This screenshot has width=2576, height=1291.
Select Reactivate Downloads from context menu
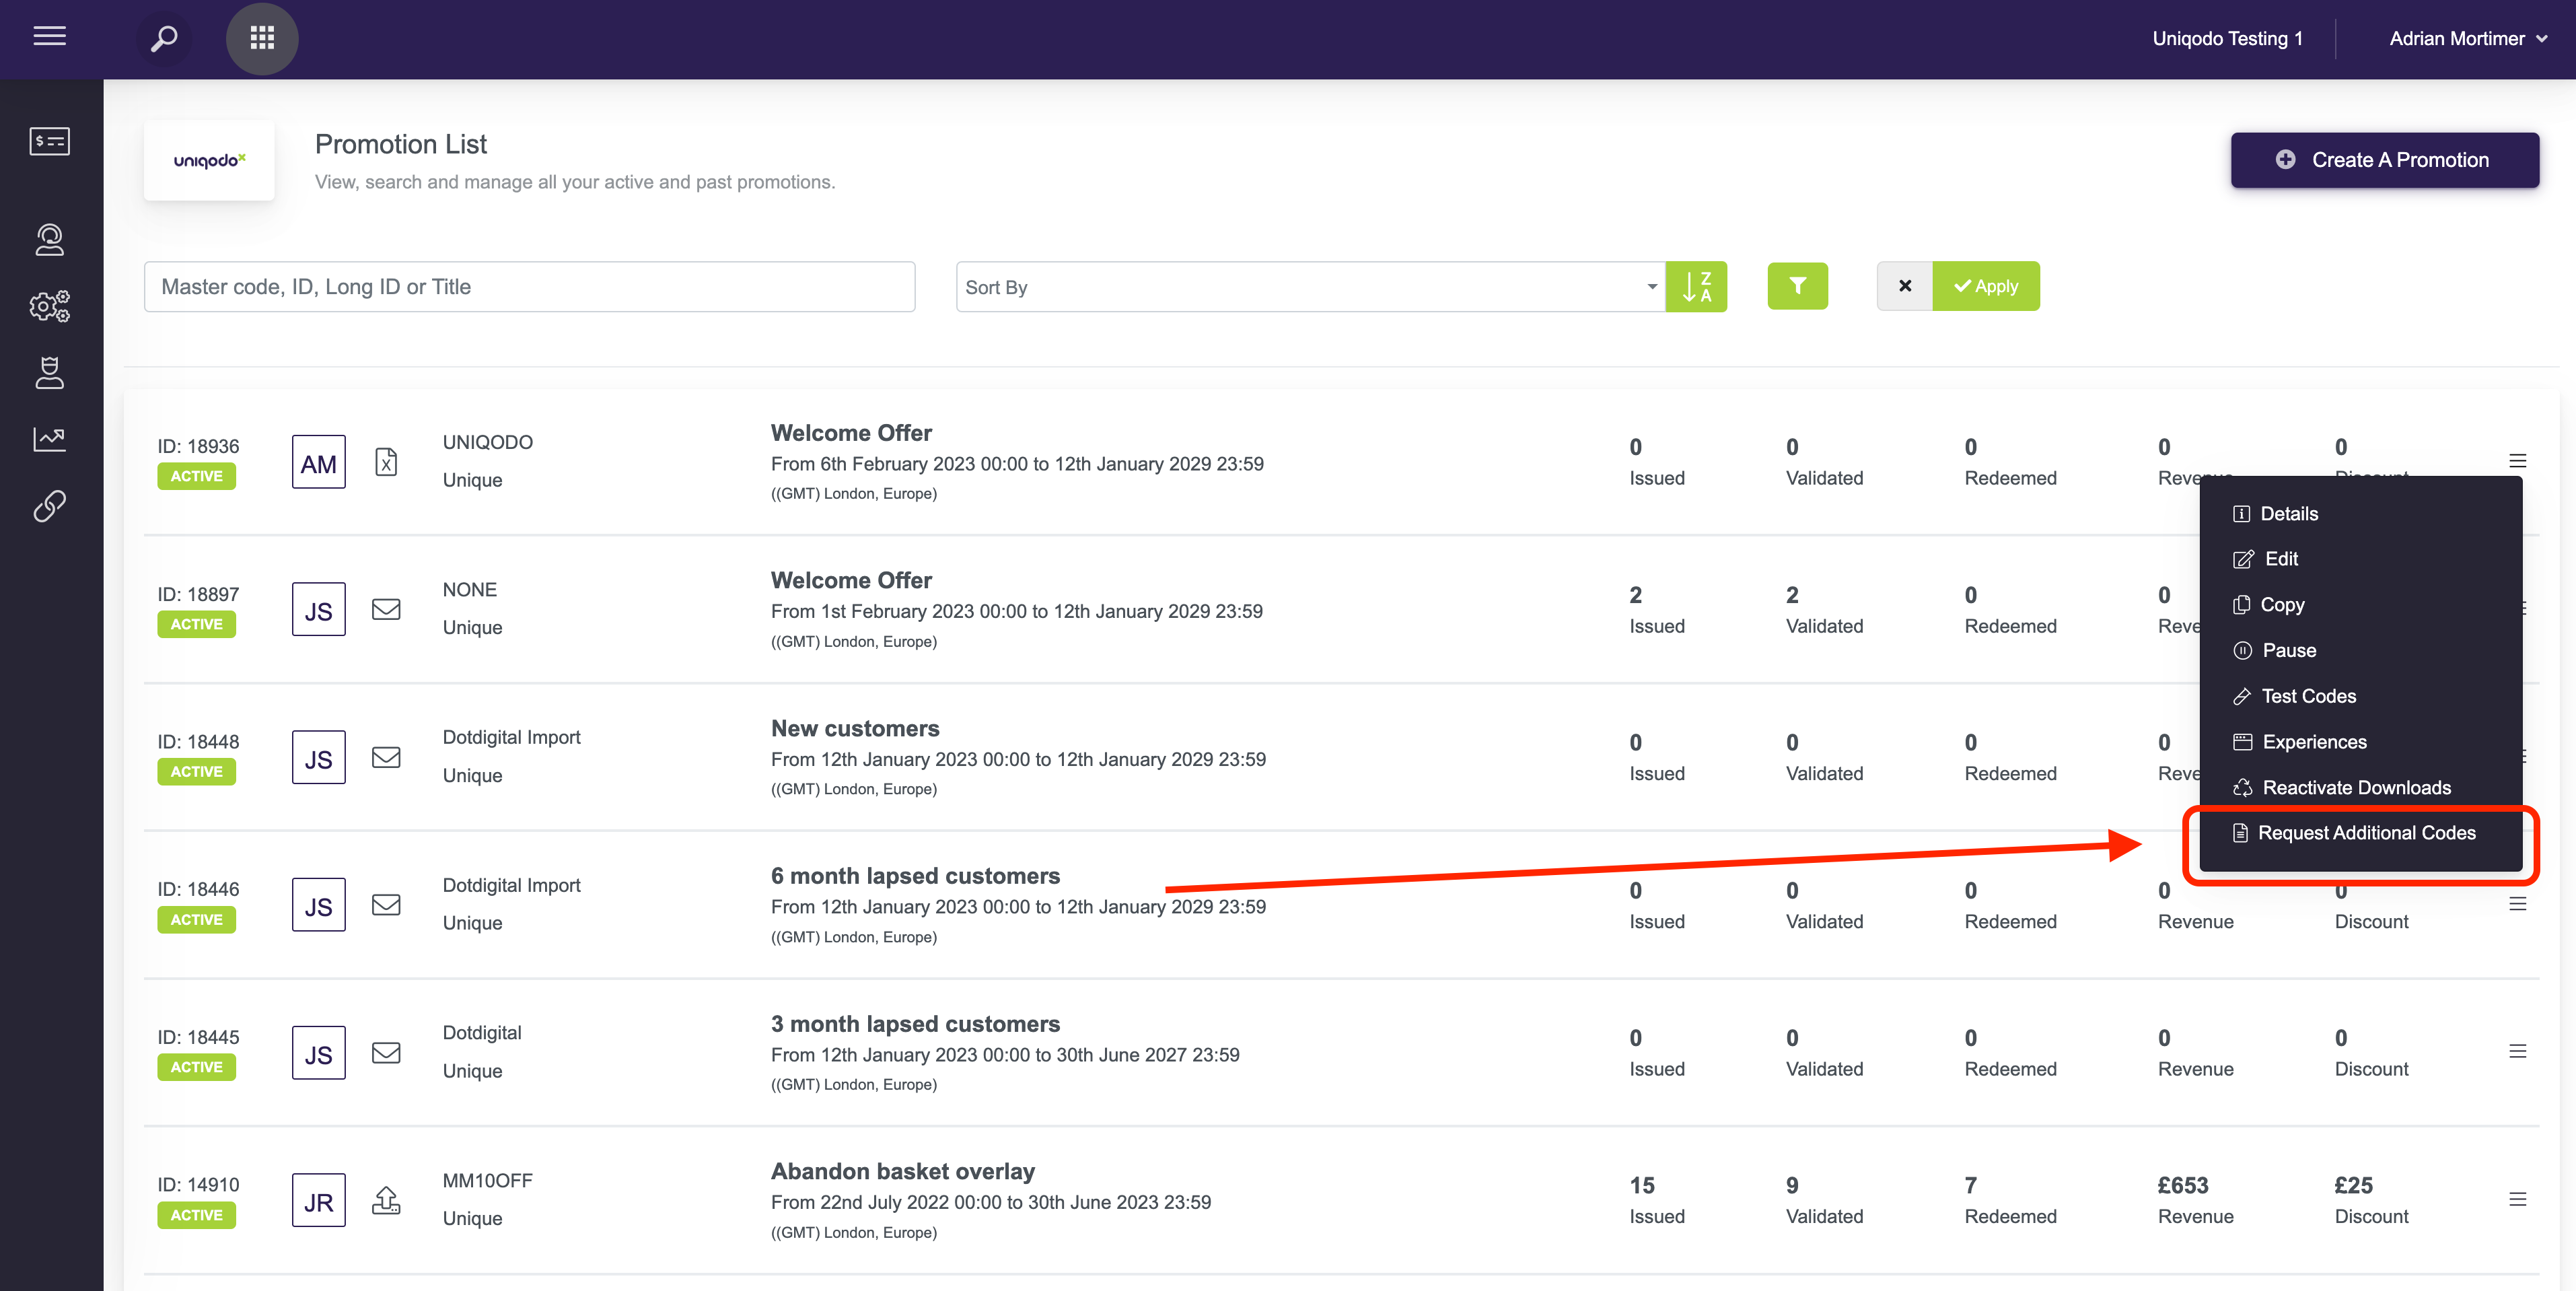click(2355, 788)
